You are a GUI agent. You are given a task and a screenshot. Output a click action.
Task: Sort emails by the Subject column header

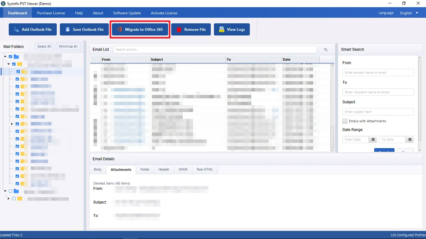tap(188, 59)
